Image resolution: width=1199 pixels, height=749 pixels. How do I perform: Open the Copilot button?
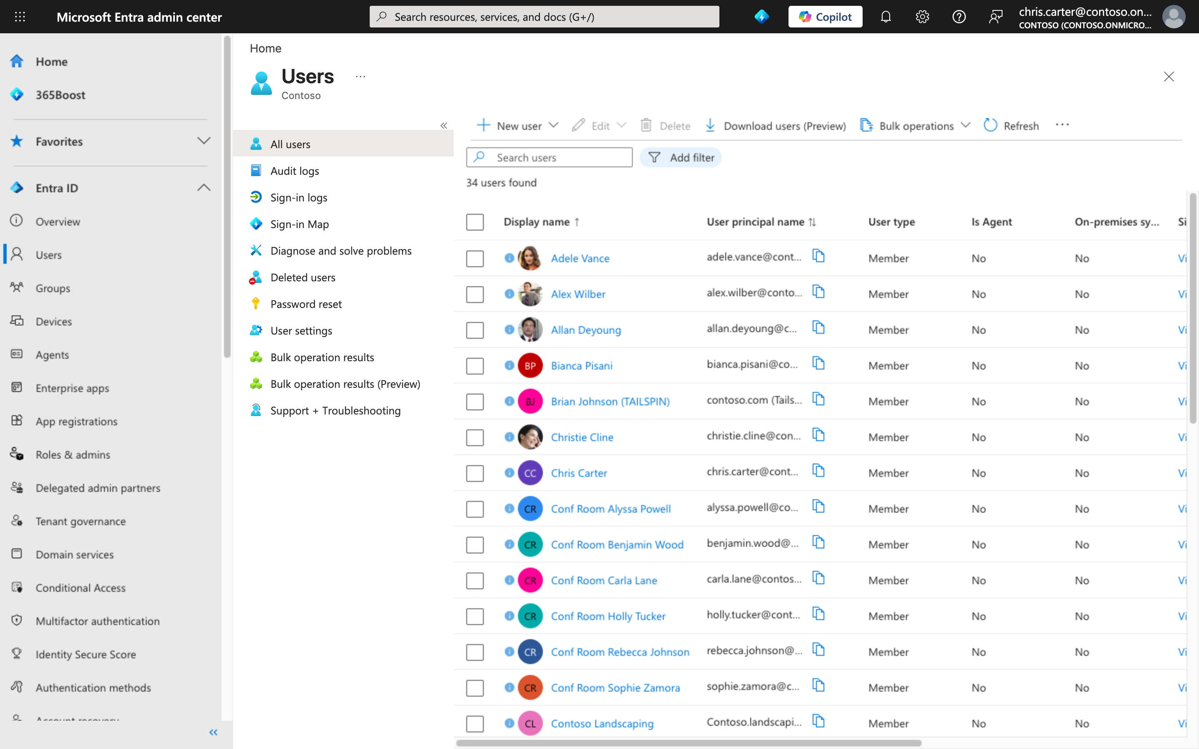pos(825,17)
